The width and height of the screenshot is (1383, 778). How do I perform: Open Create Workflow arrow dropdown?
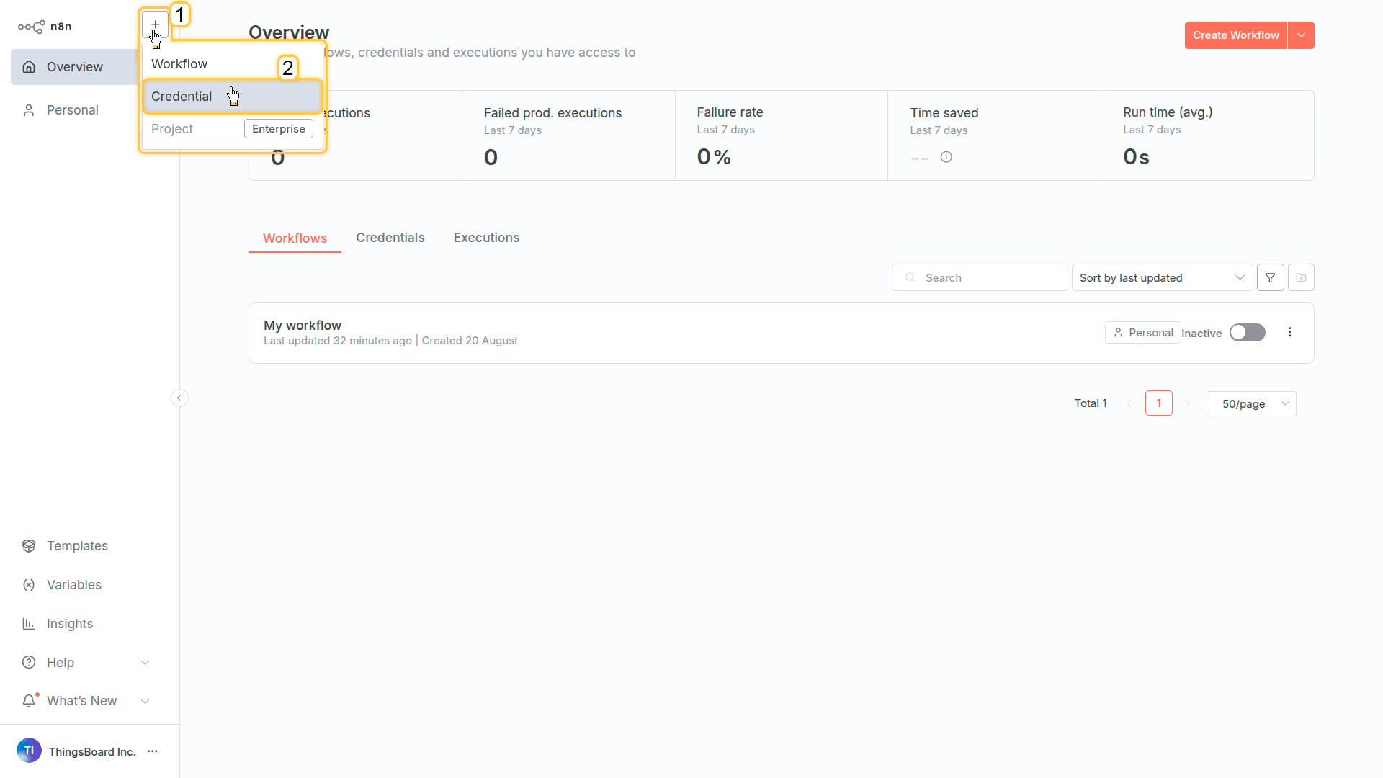pos(1301,35)
